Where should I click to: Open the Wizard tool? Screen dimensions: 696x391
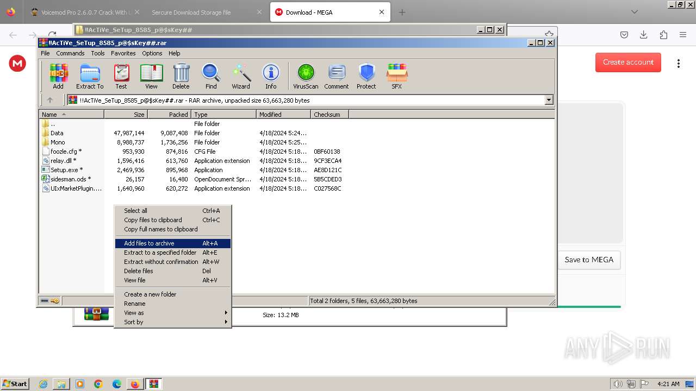click(x=241, y=76)
